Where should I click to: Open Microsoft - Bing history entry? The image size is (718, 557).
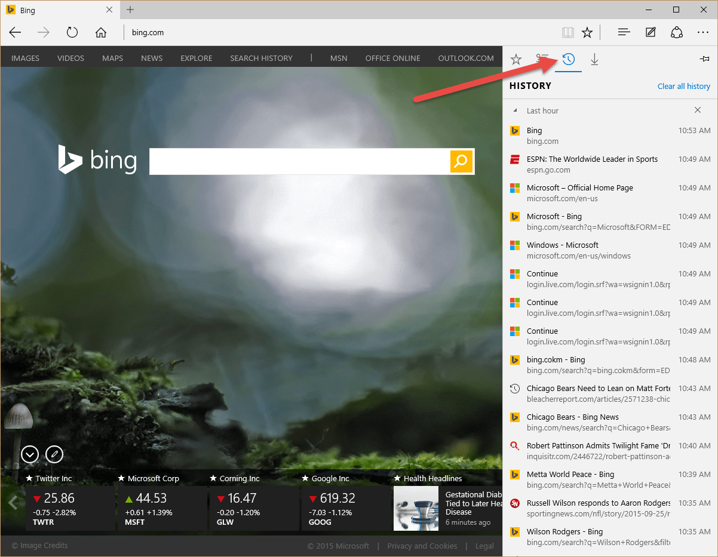pyautogui.click(x=610, y=221)
